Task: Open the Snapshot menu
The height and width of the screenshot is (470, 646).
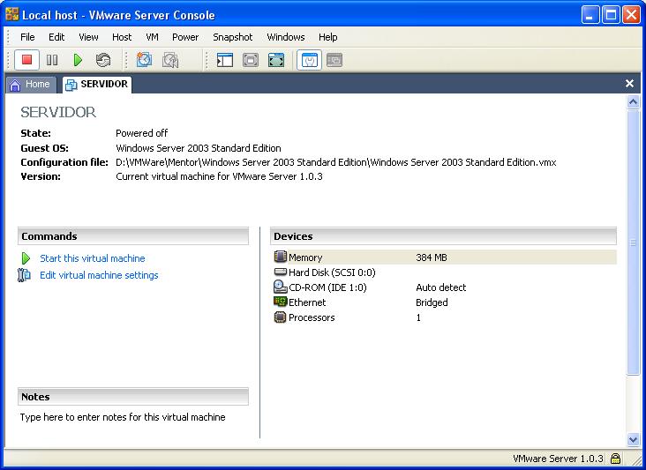Action: [x=232, y=37]
